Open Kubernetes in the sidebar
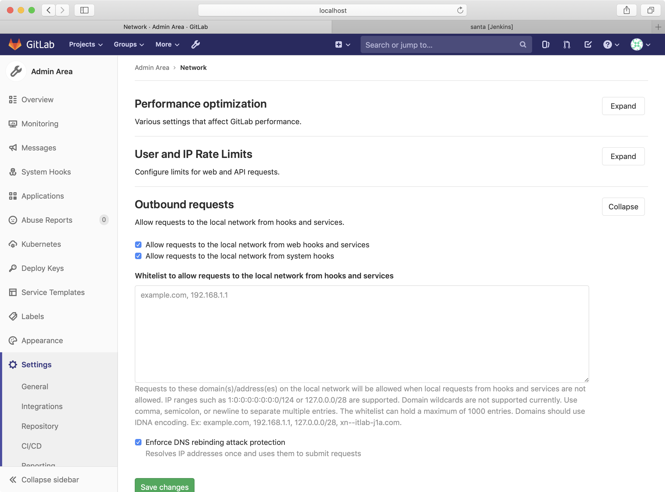 (x=41, y=244)
